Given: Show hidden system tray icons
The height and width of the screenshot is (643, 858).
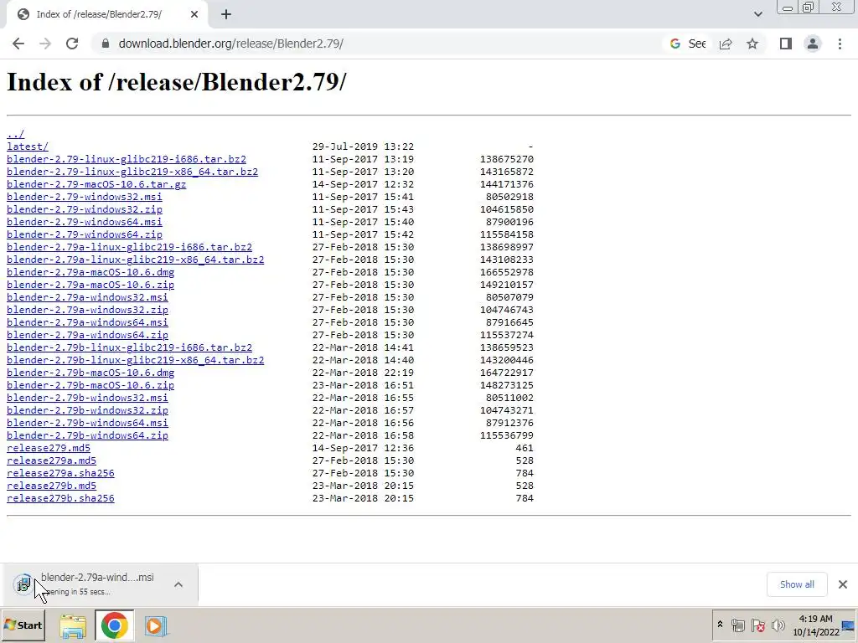Looking at the screenshot, I should [720, 625].
